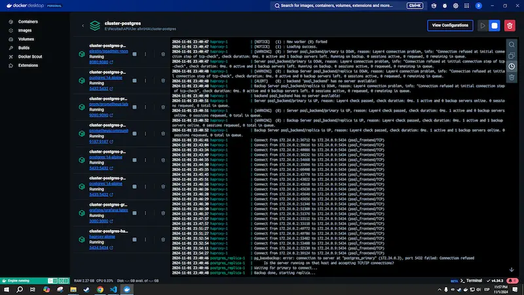This screenshot has height=295, width=524.
Task: Open the 9187:9187 port link
Action: (x=101, y=142)
